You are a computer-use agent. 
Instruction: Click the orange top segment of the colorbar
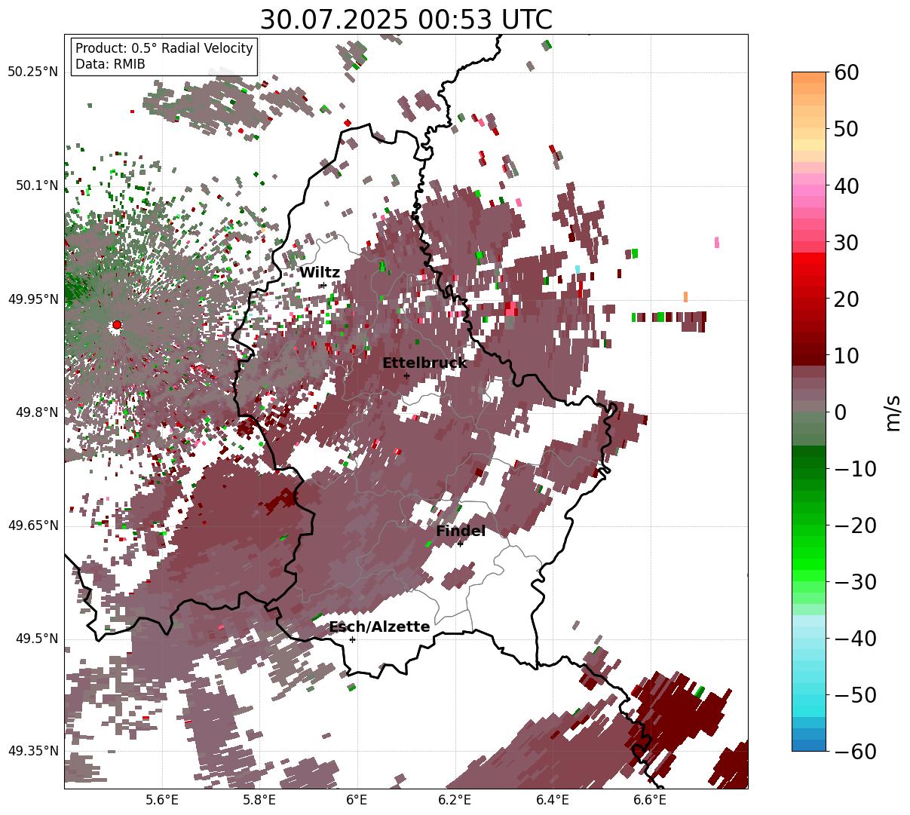[x=809, y=78]
